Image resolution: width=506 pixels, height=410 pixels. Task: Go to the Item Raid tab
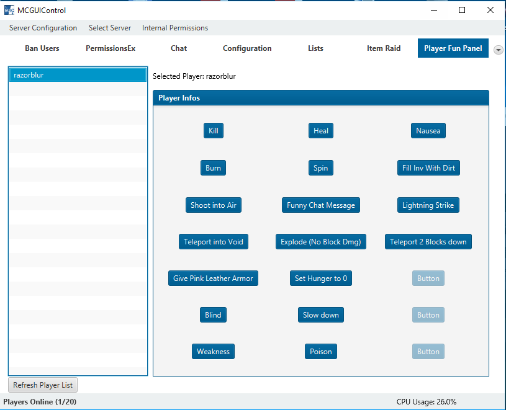[x=384, y=48]
